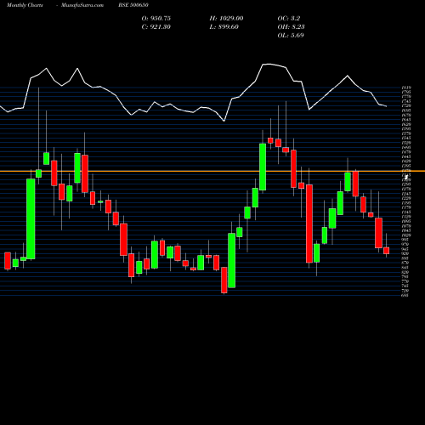This screenshot has height=425, width=425.
Task: Click the orange horizontal price line
Action: [x=212, y=171]
